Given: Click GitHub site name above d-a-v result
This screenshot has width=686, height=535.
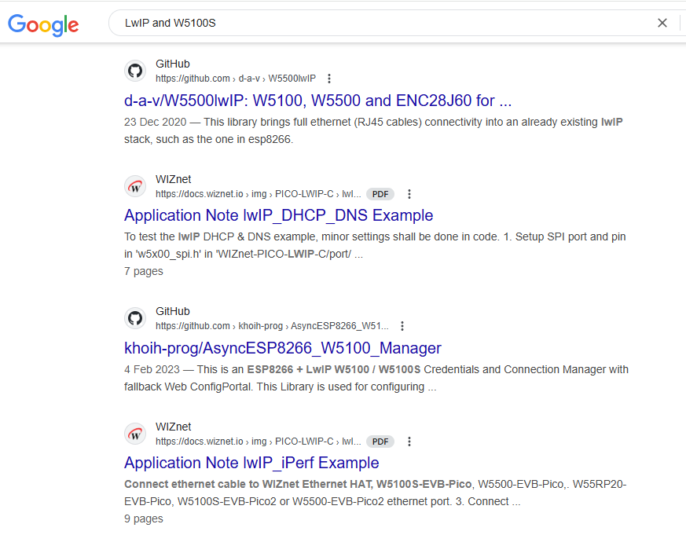Looking at the screenshot, I should (x=173, y=64).
